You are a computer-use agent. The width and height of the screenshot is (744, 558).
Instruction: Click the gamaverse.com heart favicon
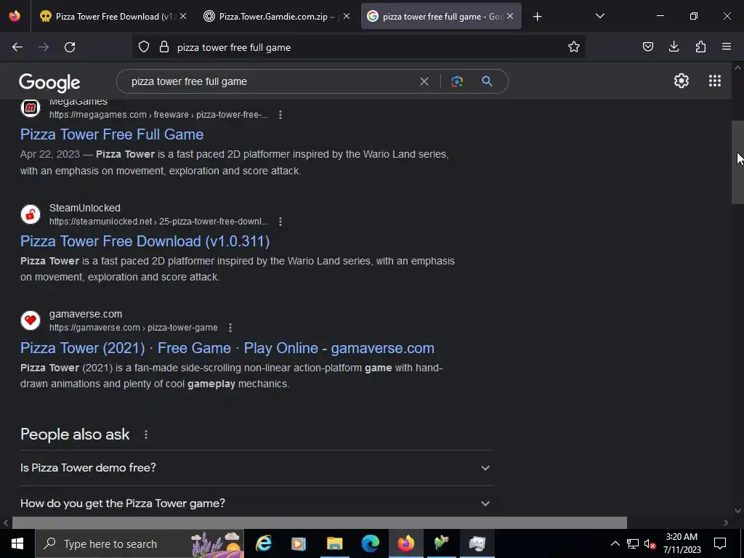click(x=31, y=320)
